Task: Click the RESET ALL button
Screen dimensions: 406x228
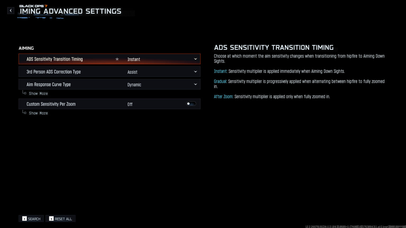Action: click(x=61, y=218)
